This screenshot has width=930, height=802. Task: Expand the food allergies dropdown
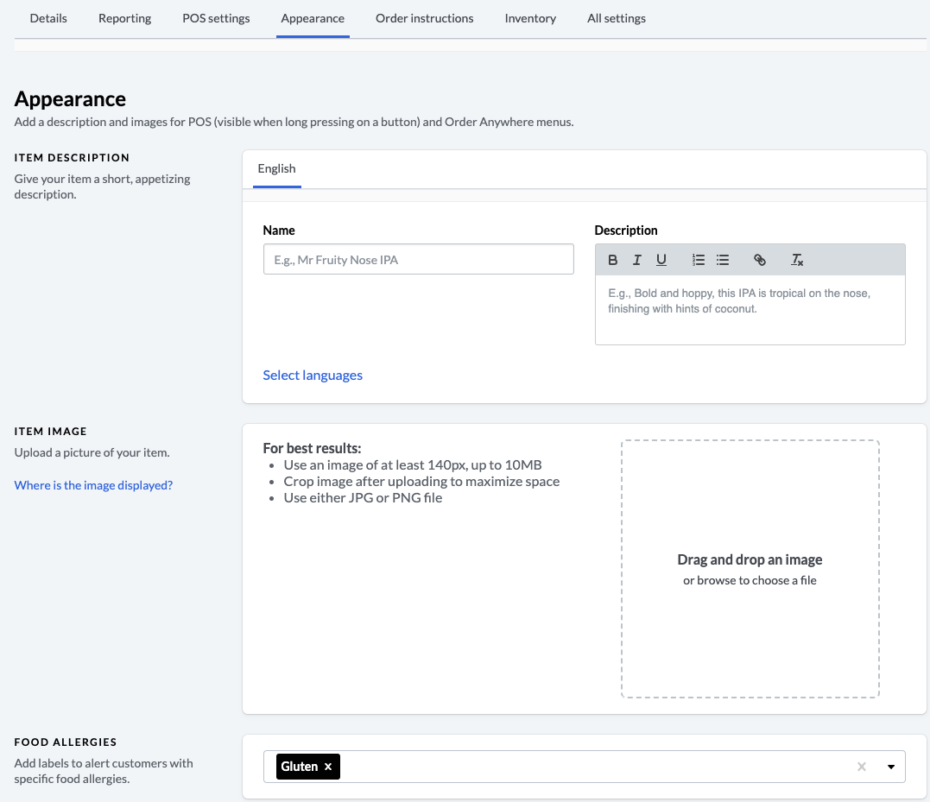891,767
